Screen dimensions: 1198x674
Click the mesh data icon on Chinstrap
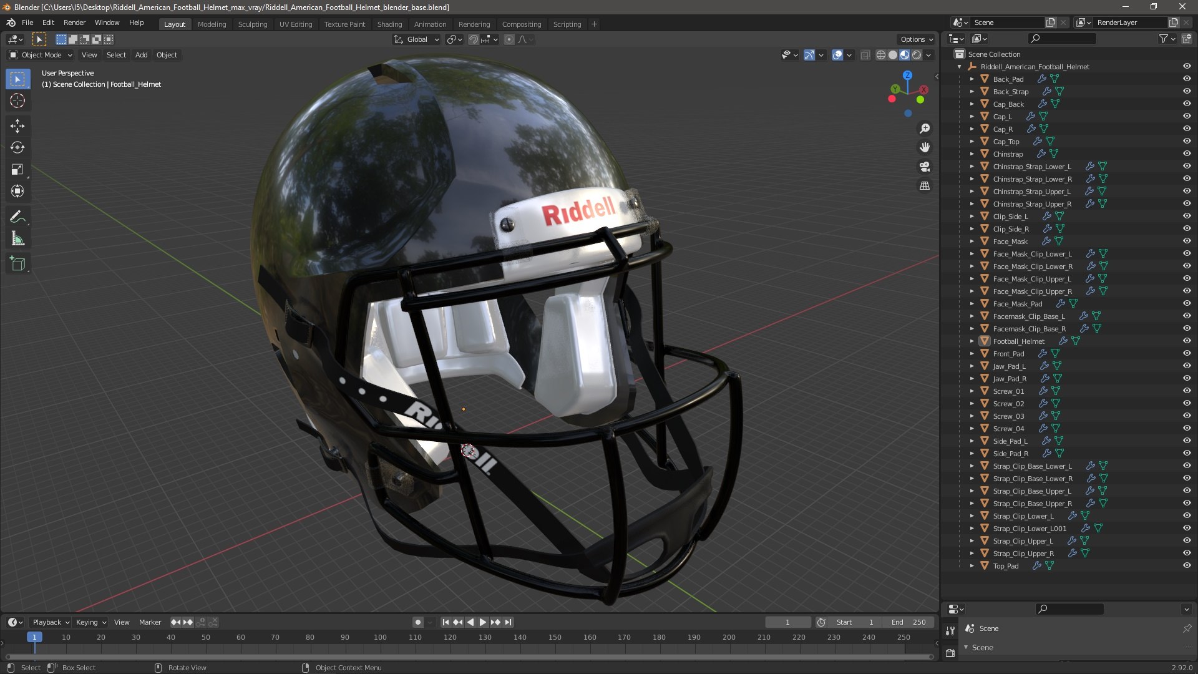[1054, 154]
